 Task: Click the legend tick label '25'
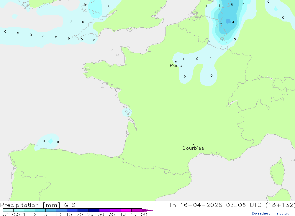(x=90, y=214)
